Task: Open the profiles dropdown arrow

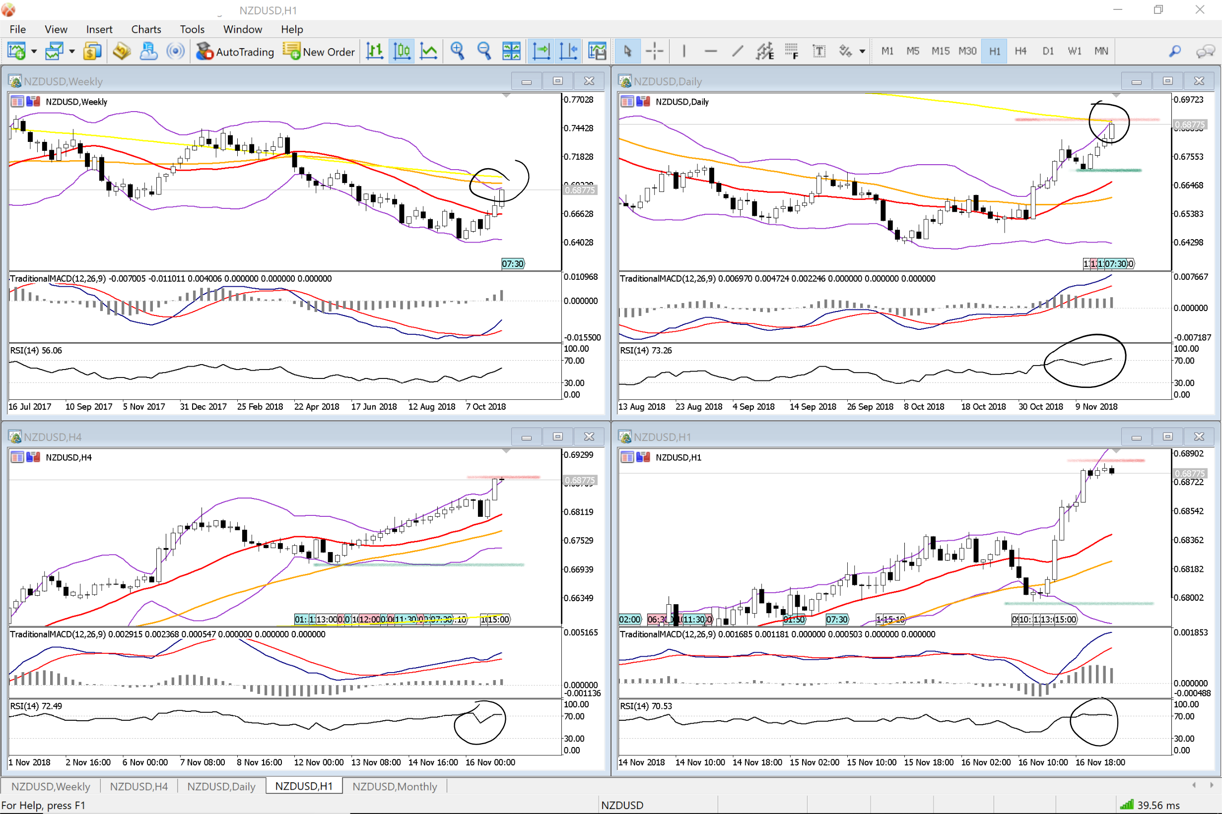Action: pos(72,52)
